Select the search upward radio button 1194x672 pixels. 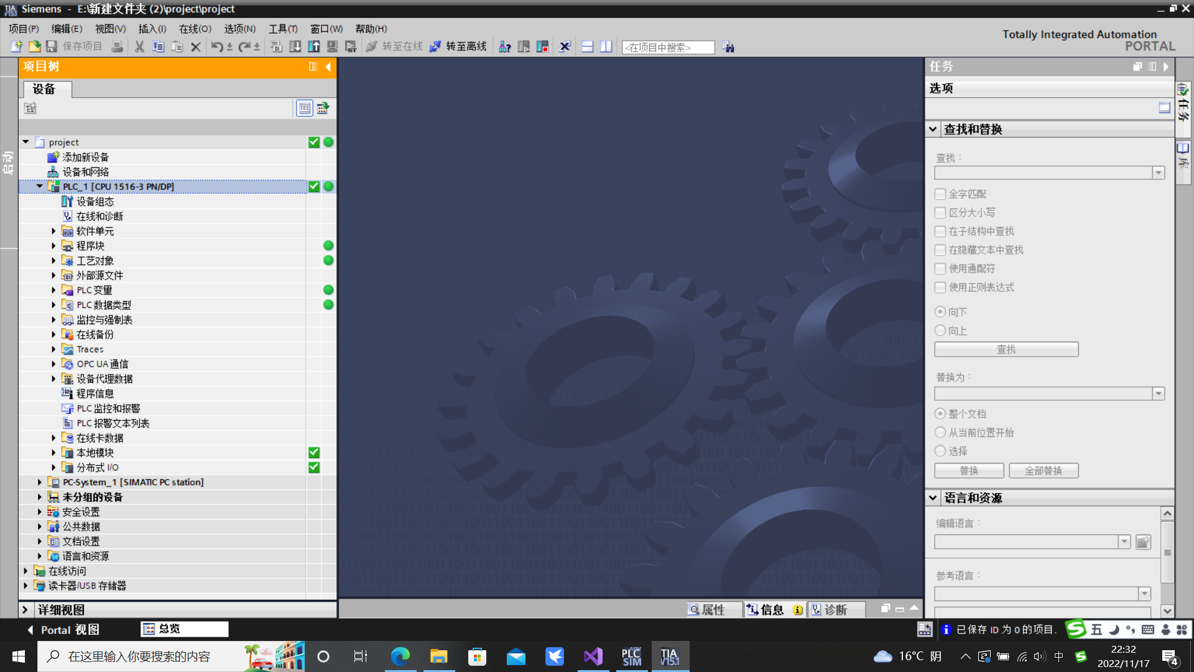[940, 330]
